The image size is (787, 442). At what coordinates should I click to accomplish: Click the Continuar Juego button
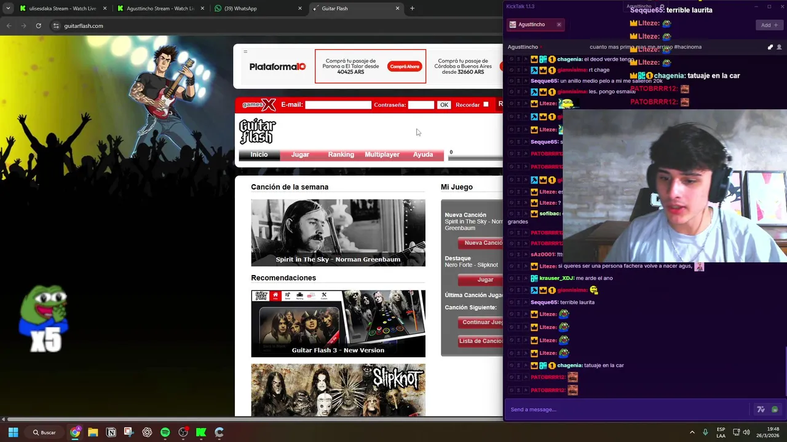[481, 322]
